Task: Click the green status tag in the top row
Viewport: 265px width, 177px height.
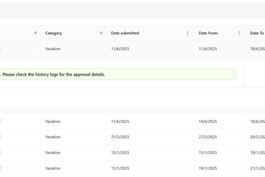Action: point(0,49)
